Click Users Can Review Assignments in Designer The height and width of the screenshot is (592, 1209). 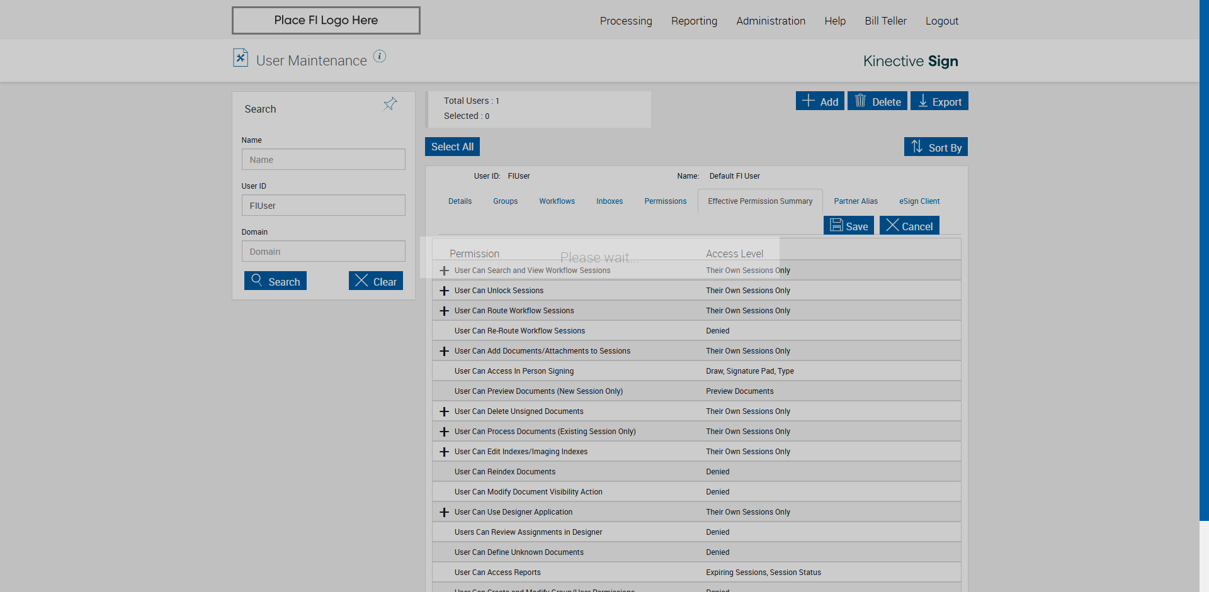click(x=528, y=532)
